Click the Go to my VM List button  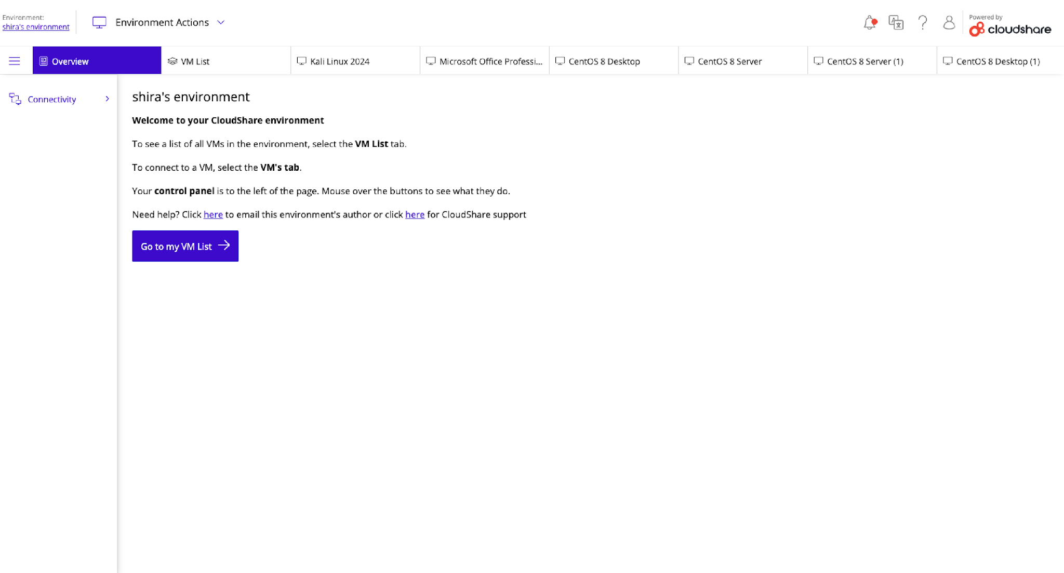(185, 246)
